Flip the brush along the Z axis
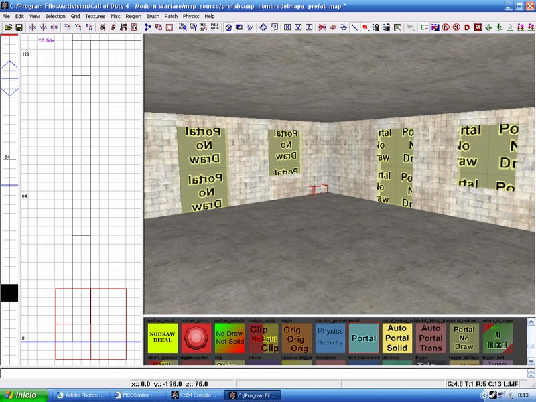 click(54, 27)
